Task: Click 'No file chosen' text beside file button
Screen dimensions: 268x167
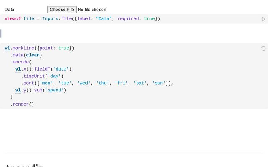Action: coord(92,9)
